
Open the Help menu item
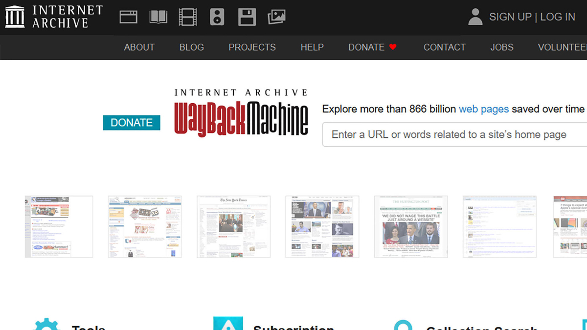pos(312,47)
